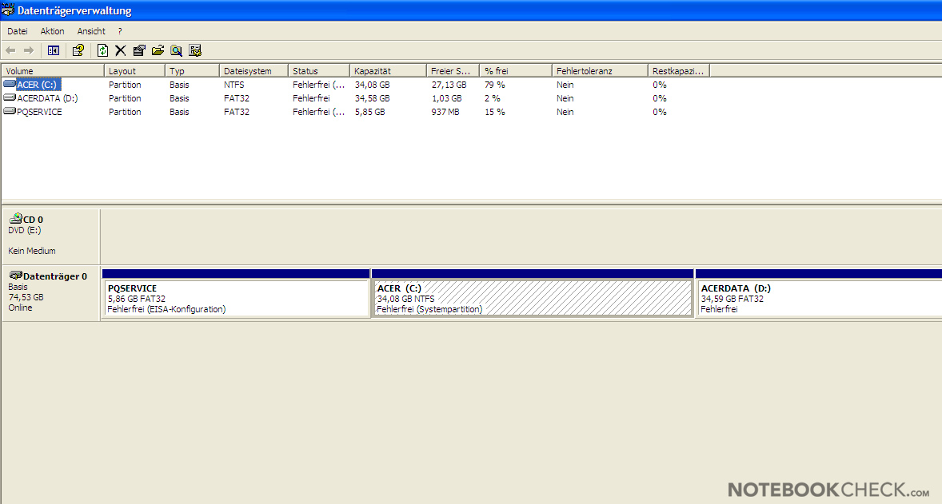Screen dimensions: 942x504
Task: Sort by the Kapazität column header
Action: point(388,71)
